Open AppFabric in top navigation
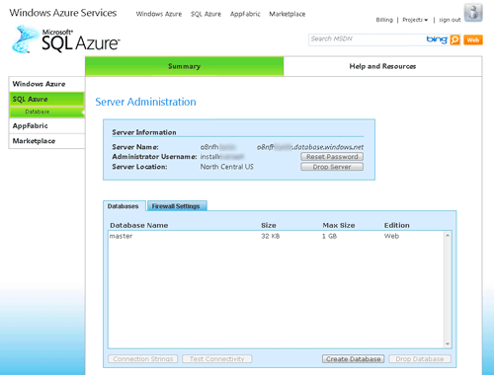This screenshot has height=375, width=494. pos(245,14)
